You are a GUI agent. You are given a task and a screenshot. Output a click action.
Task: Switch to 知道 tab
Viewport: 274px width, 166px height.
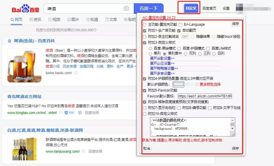92,19
